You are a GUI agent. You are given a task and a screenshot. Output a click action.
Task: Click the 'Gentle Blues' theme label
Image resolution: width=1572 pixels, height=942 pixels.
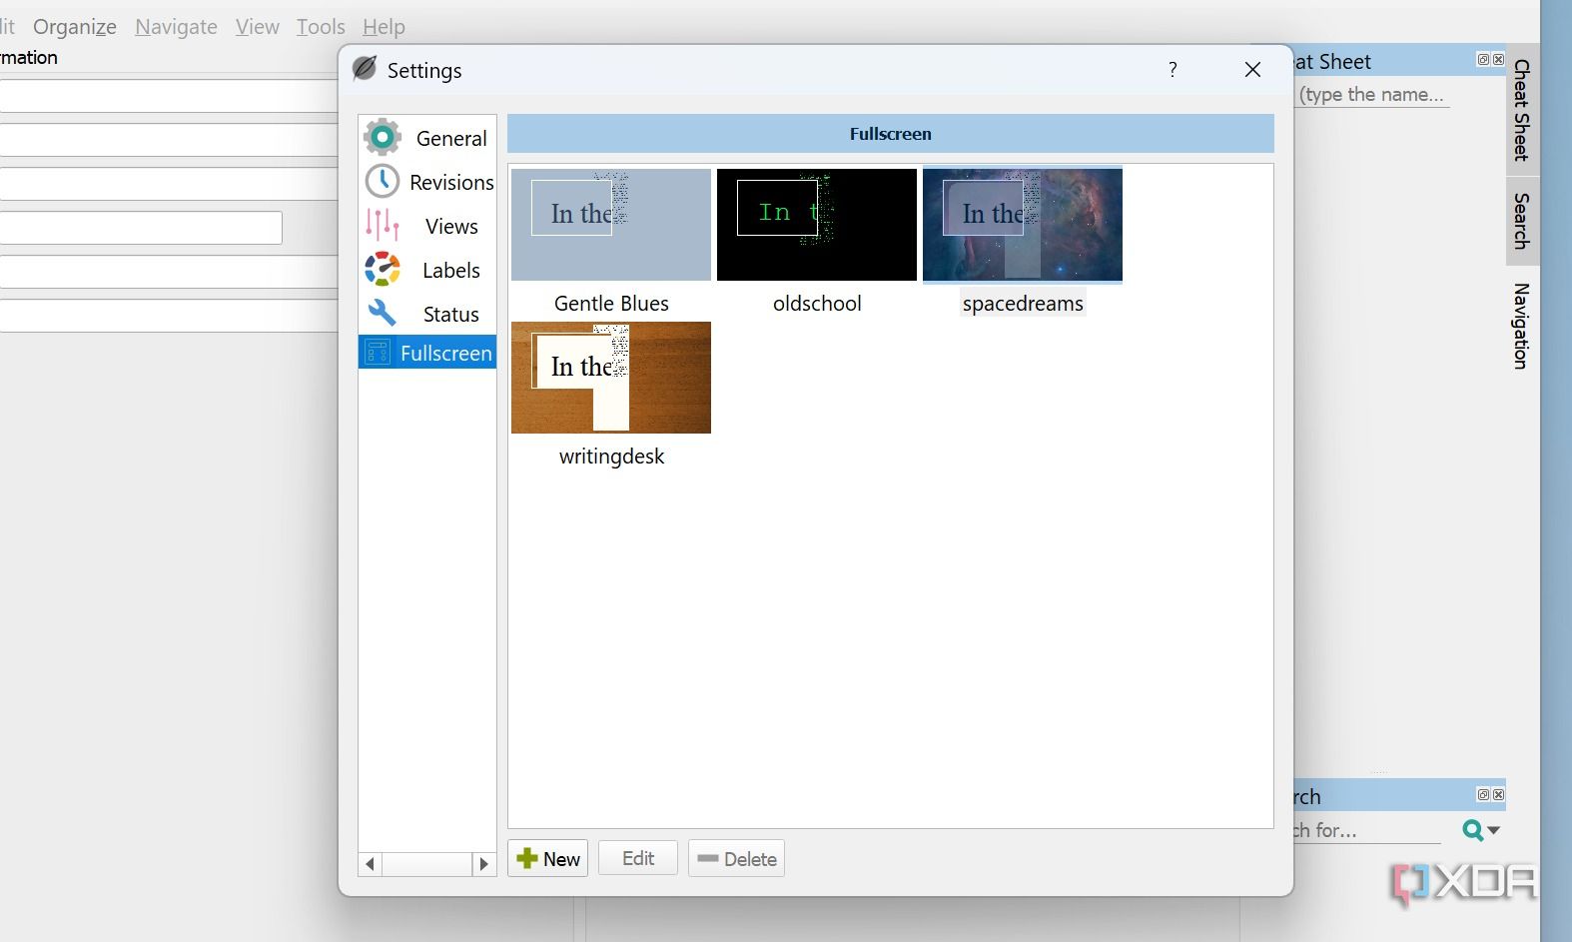point(611,303)
